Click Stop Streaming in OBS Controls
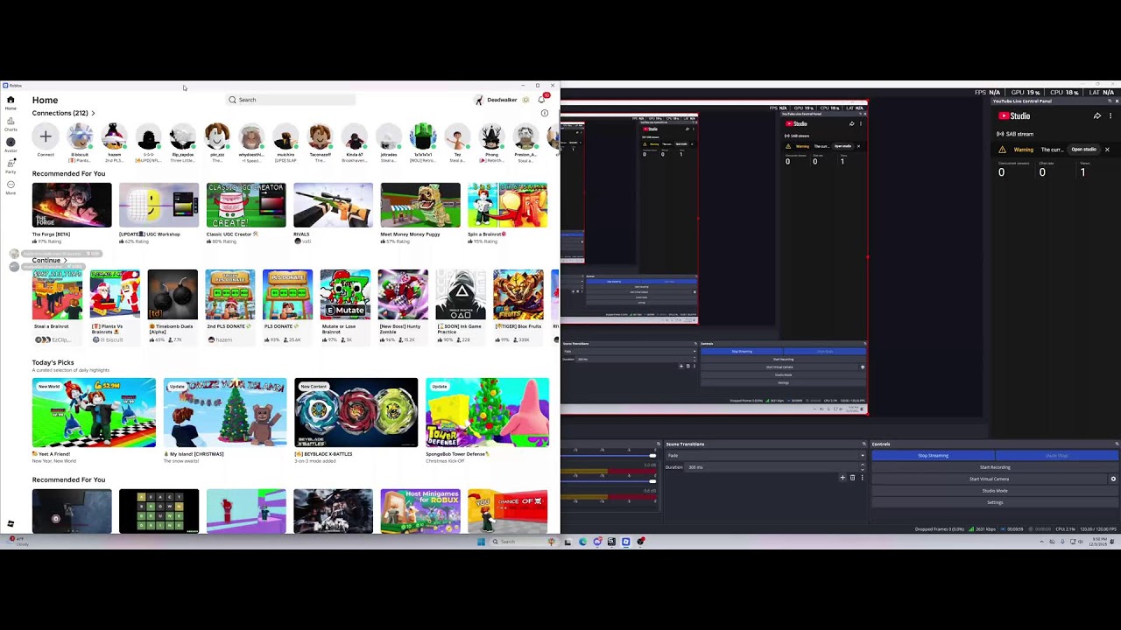The height and width of the screenshot is (630, 1121). coord(933,455)
